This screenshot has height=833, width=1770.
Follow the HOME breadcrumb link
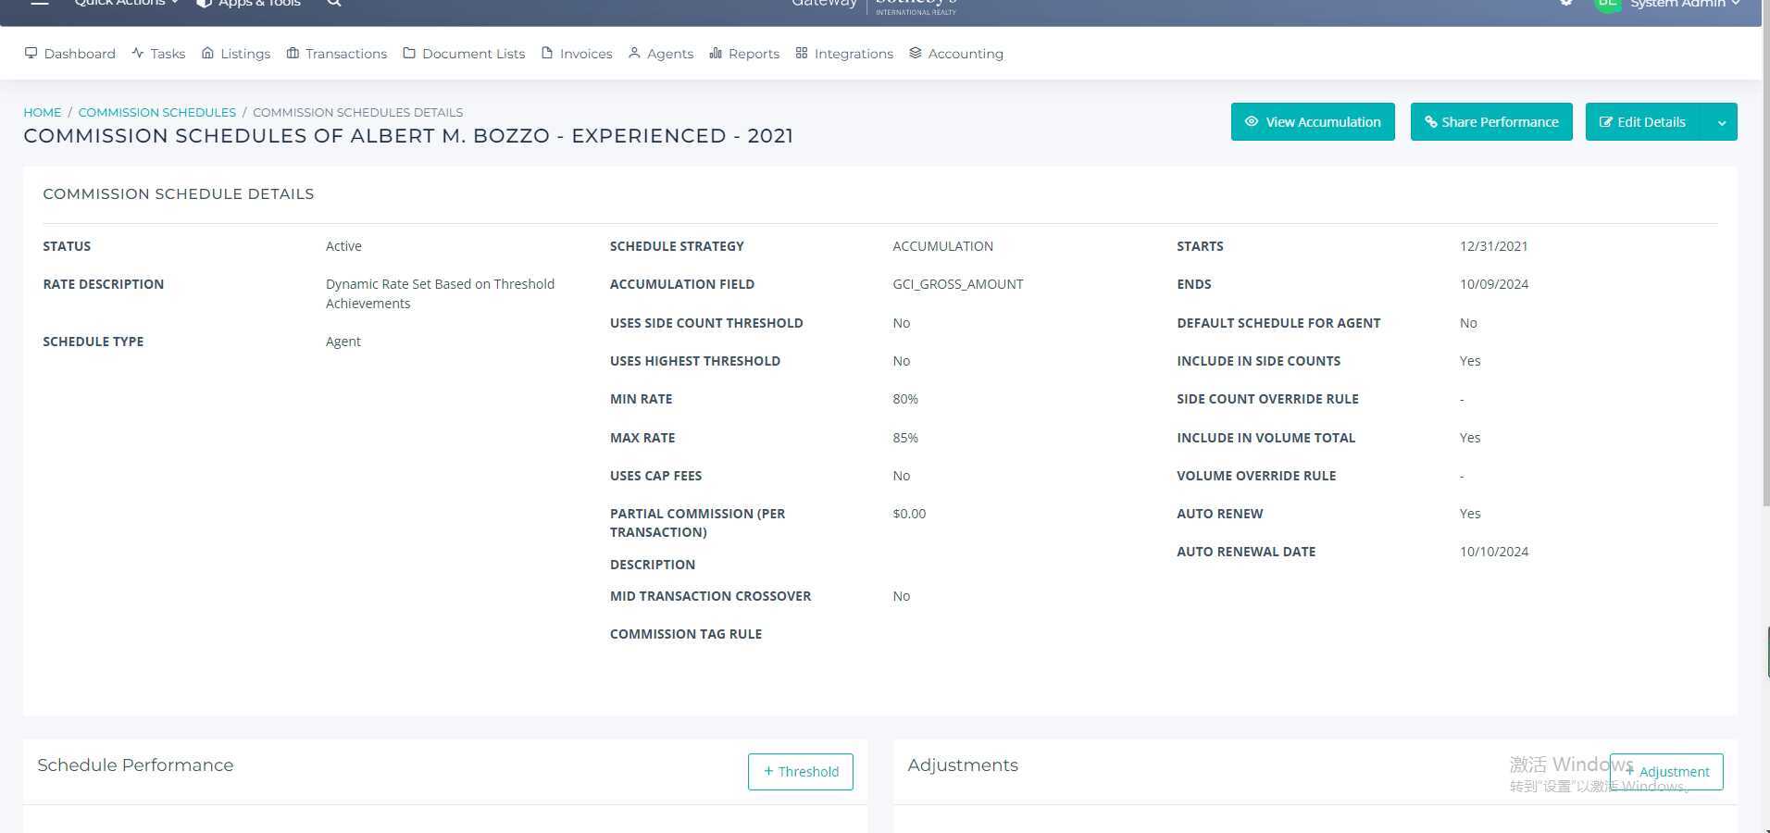click(x=43, y=112)
